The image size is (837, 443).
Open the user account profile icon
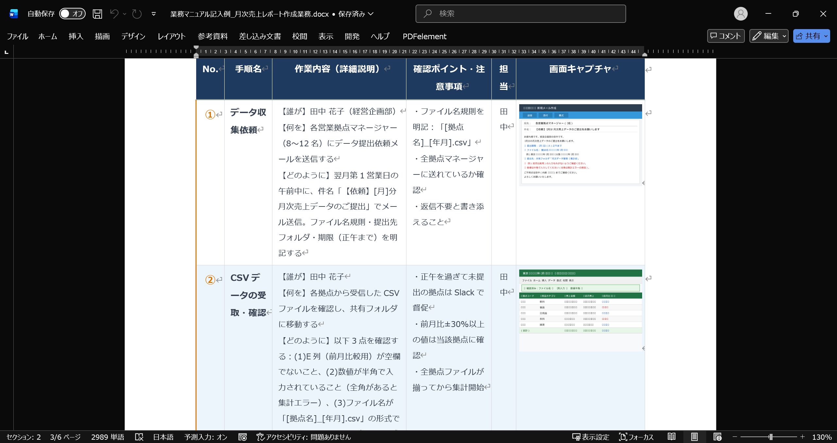pyautogui.click(x=741, y=14)
